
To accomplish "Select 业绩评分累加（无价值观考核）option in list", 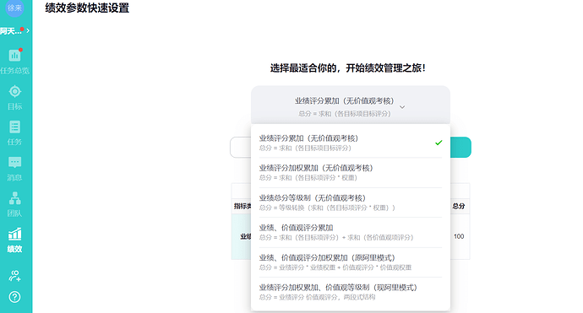I will [351, 143].
